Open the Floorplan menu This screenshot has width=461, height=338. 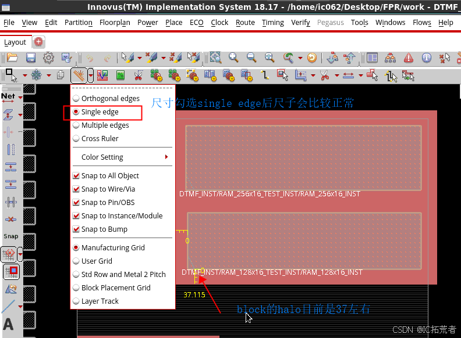[x=115, y=22]
